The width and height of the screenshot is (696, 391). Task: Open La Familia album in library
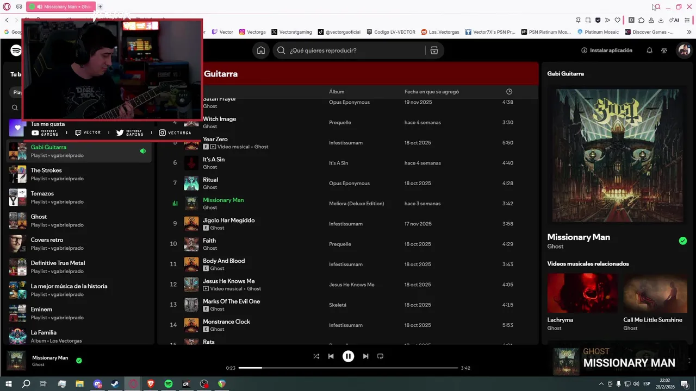click(79, 336)
